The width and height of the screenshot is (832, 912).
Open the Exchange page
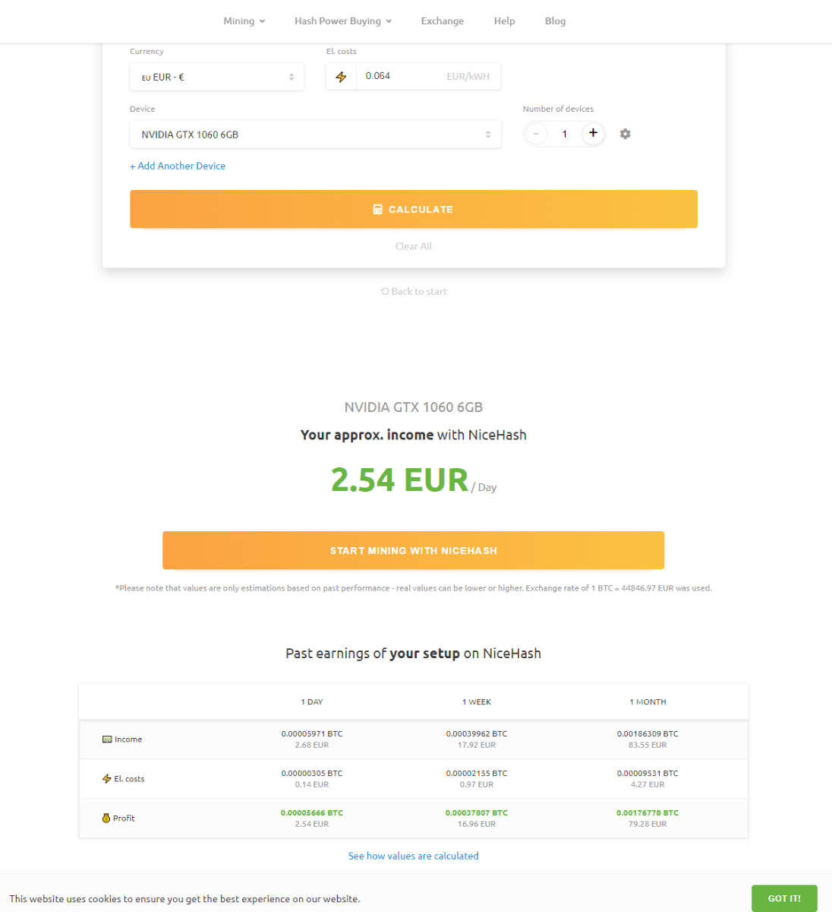click(443, 21)
